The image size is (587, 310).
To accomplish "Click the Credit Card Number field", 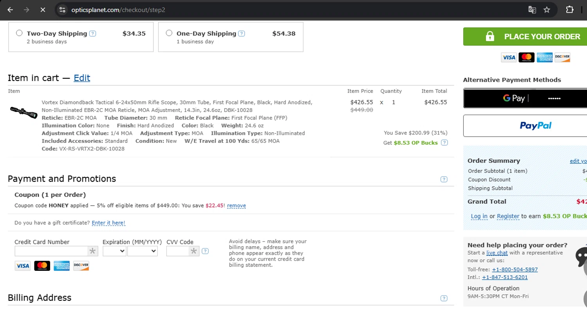I will coord(51,251).
